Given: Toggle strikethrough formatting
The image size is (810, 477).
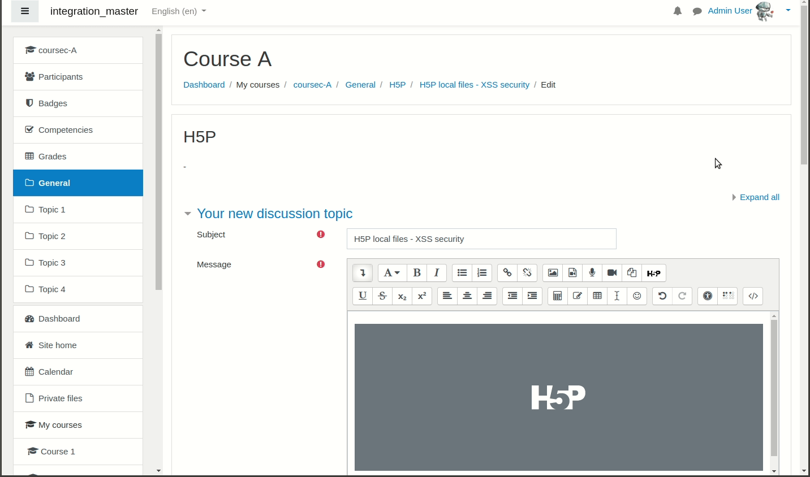Looking at the screenshot, I should [x=382, y=296].
